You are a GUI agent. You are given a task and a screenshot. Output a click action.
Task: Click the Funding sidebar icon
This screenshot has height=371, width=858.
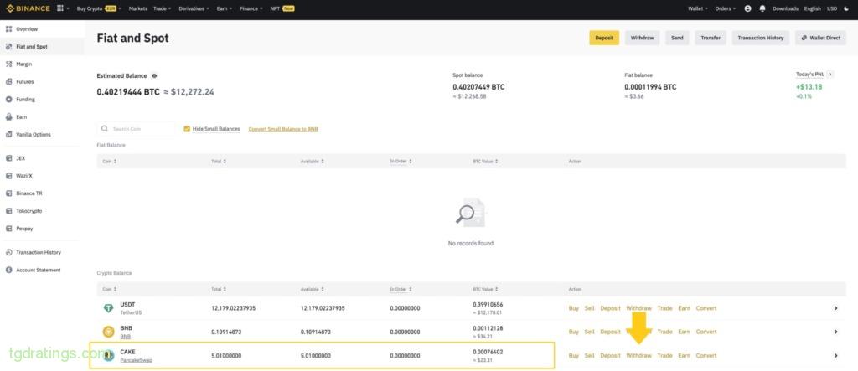click(x=8, y=99)
